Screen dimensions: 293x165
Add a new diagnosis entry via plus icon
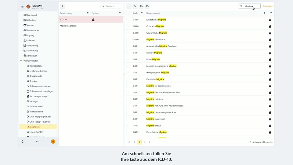tap(129, 6)
